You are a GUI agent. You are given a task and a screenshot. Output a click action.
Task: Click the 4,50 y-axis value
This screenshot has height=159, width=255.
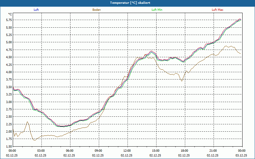(x=9, y=57)
